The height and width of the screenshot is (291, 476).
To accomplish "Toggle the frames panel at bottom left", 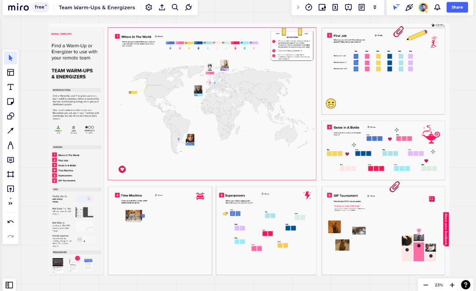I will [9, 285].
